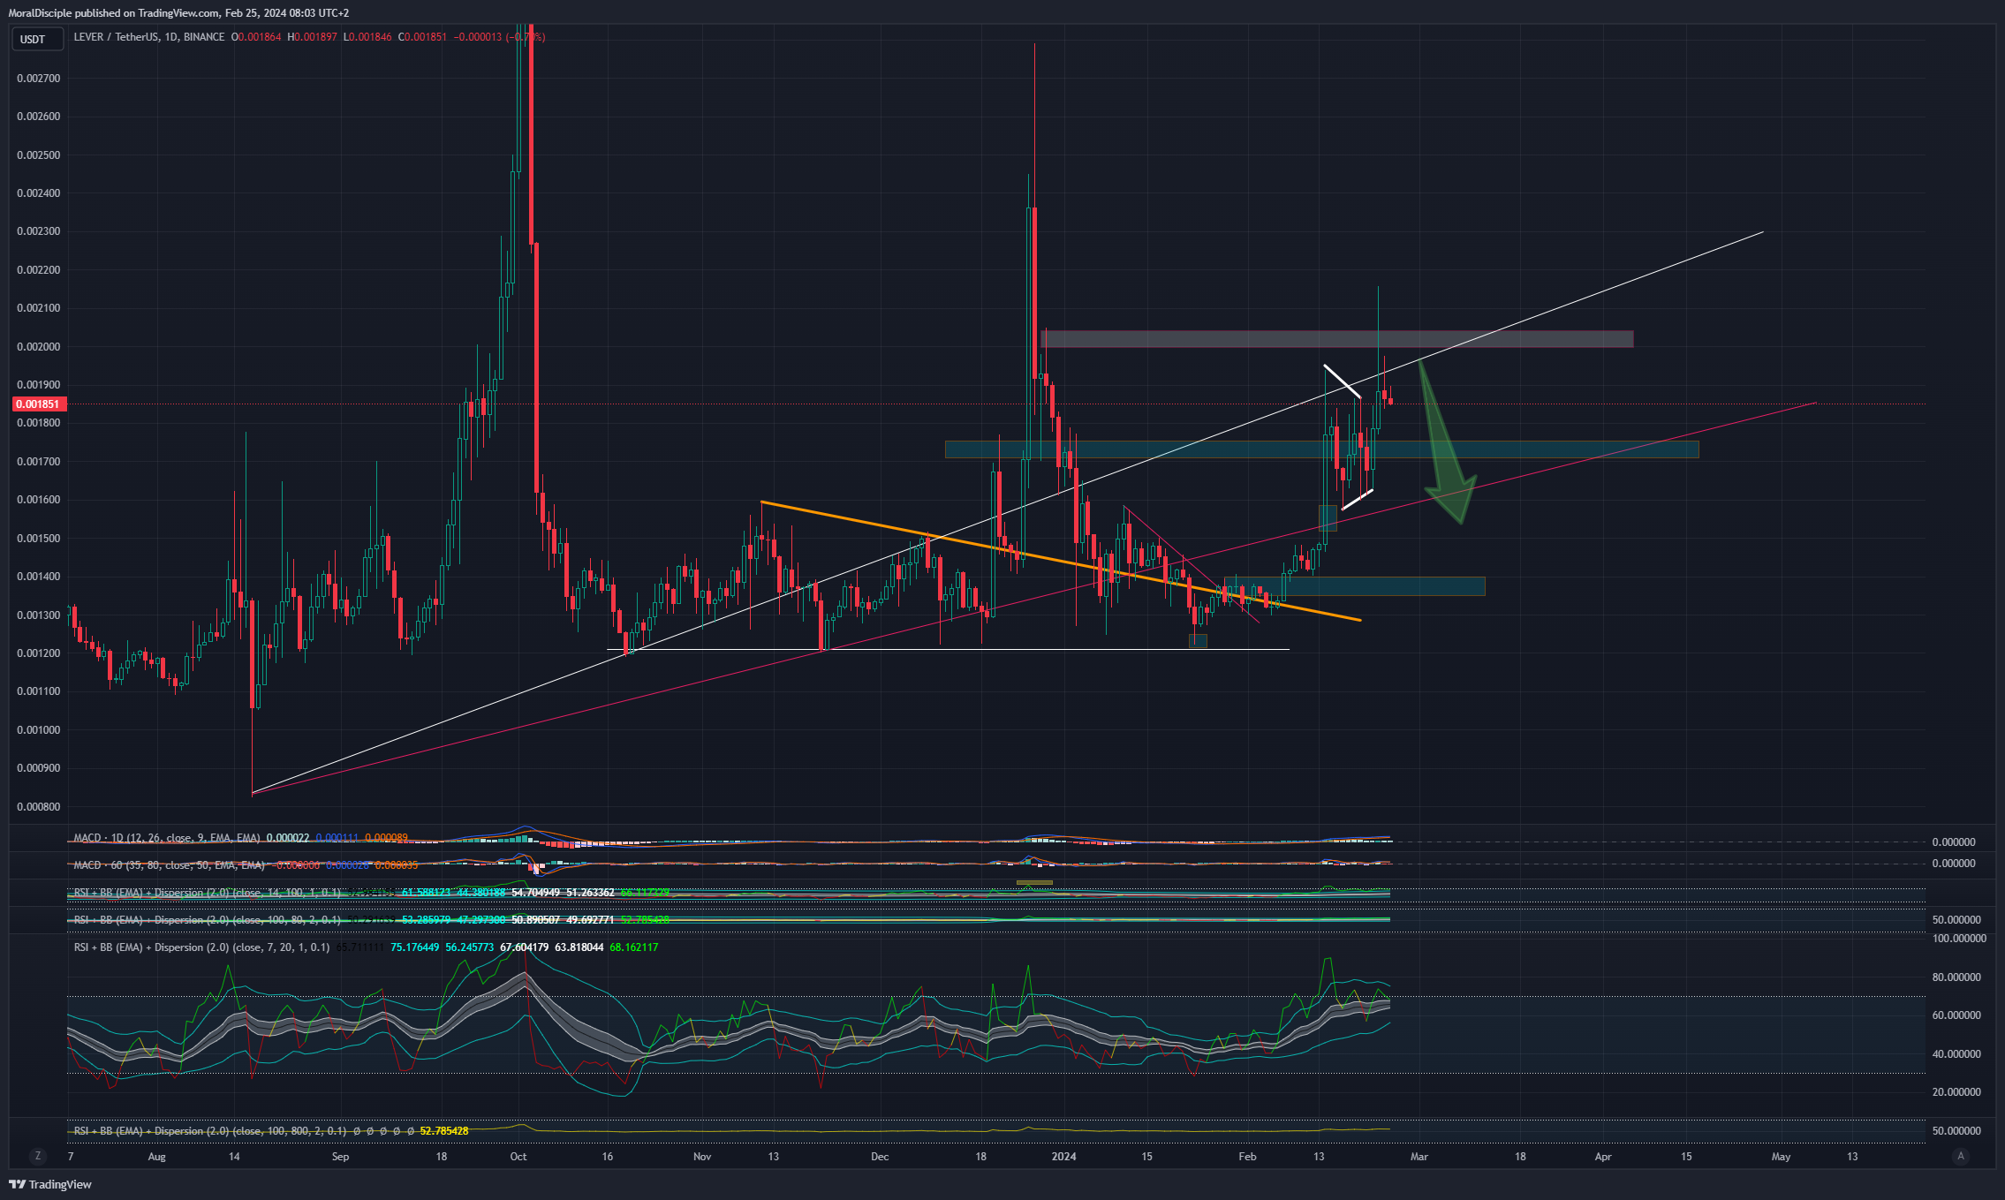Select the teal zone rectangle near 0.001400
This screenshot has height=1200, width=2005.
[x=1355, y=586]
